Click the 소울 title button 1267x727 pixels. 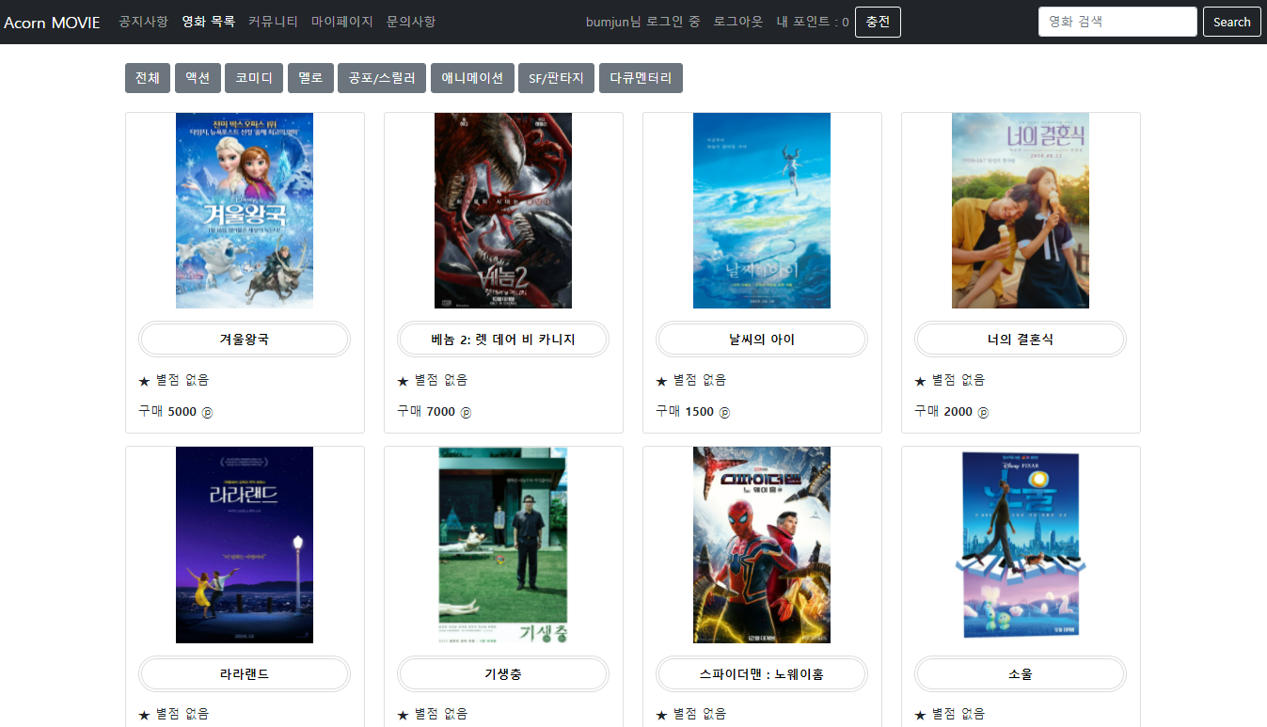[x=1021, y=673]
